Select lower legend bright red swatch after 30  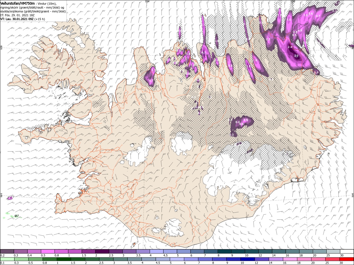(x=347, y=259)
